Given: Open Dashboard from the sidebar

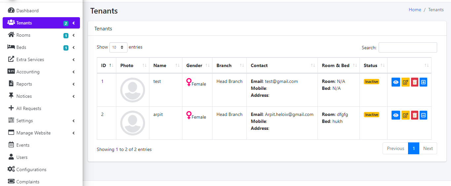Looking at the screenshot, I should [x=27, y=11].
